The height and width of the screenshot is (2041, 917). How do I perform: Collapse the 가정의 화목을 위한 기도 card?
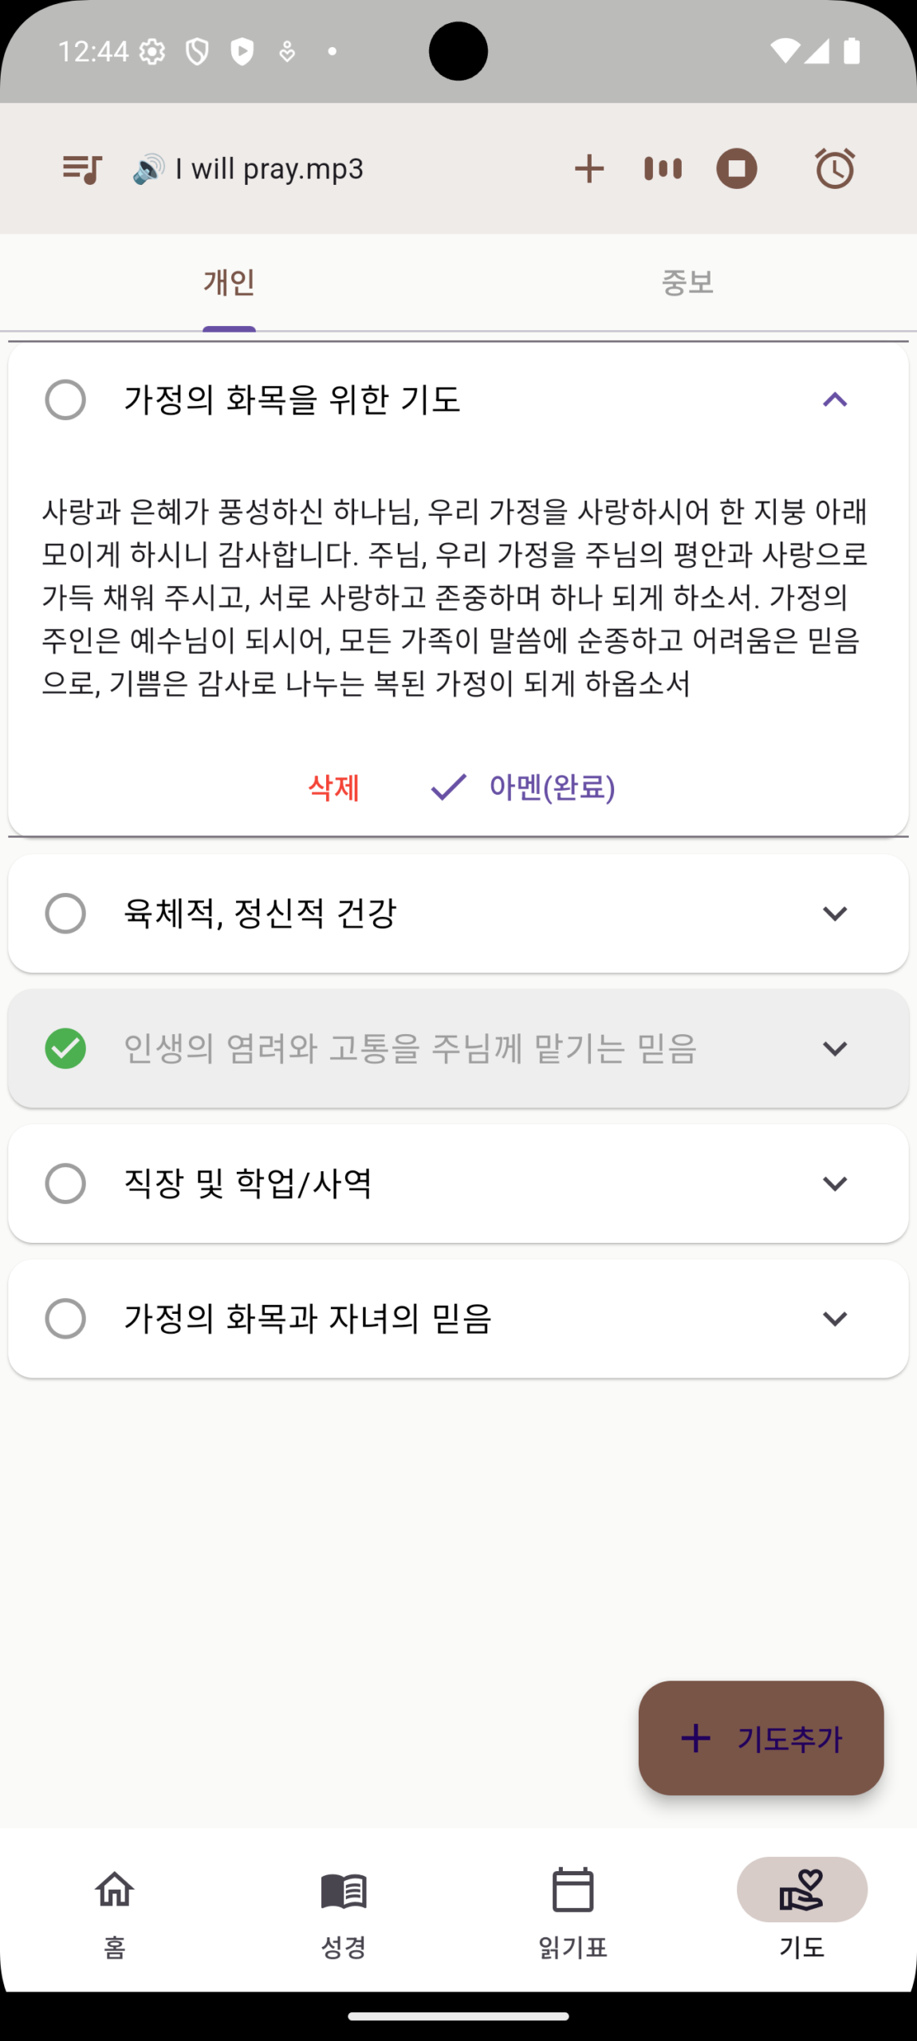(x=834, y=399)
